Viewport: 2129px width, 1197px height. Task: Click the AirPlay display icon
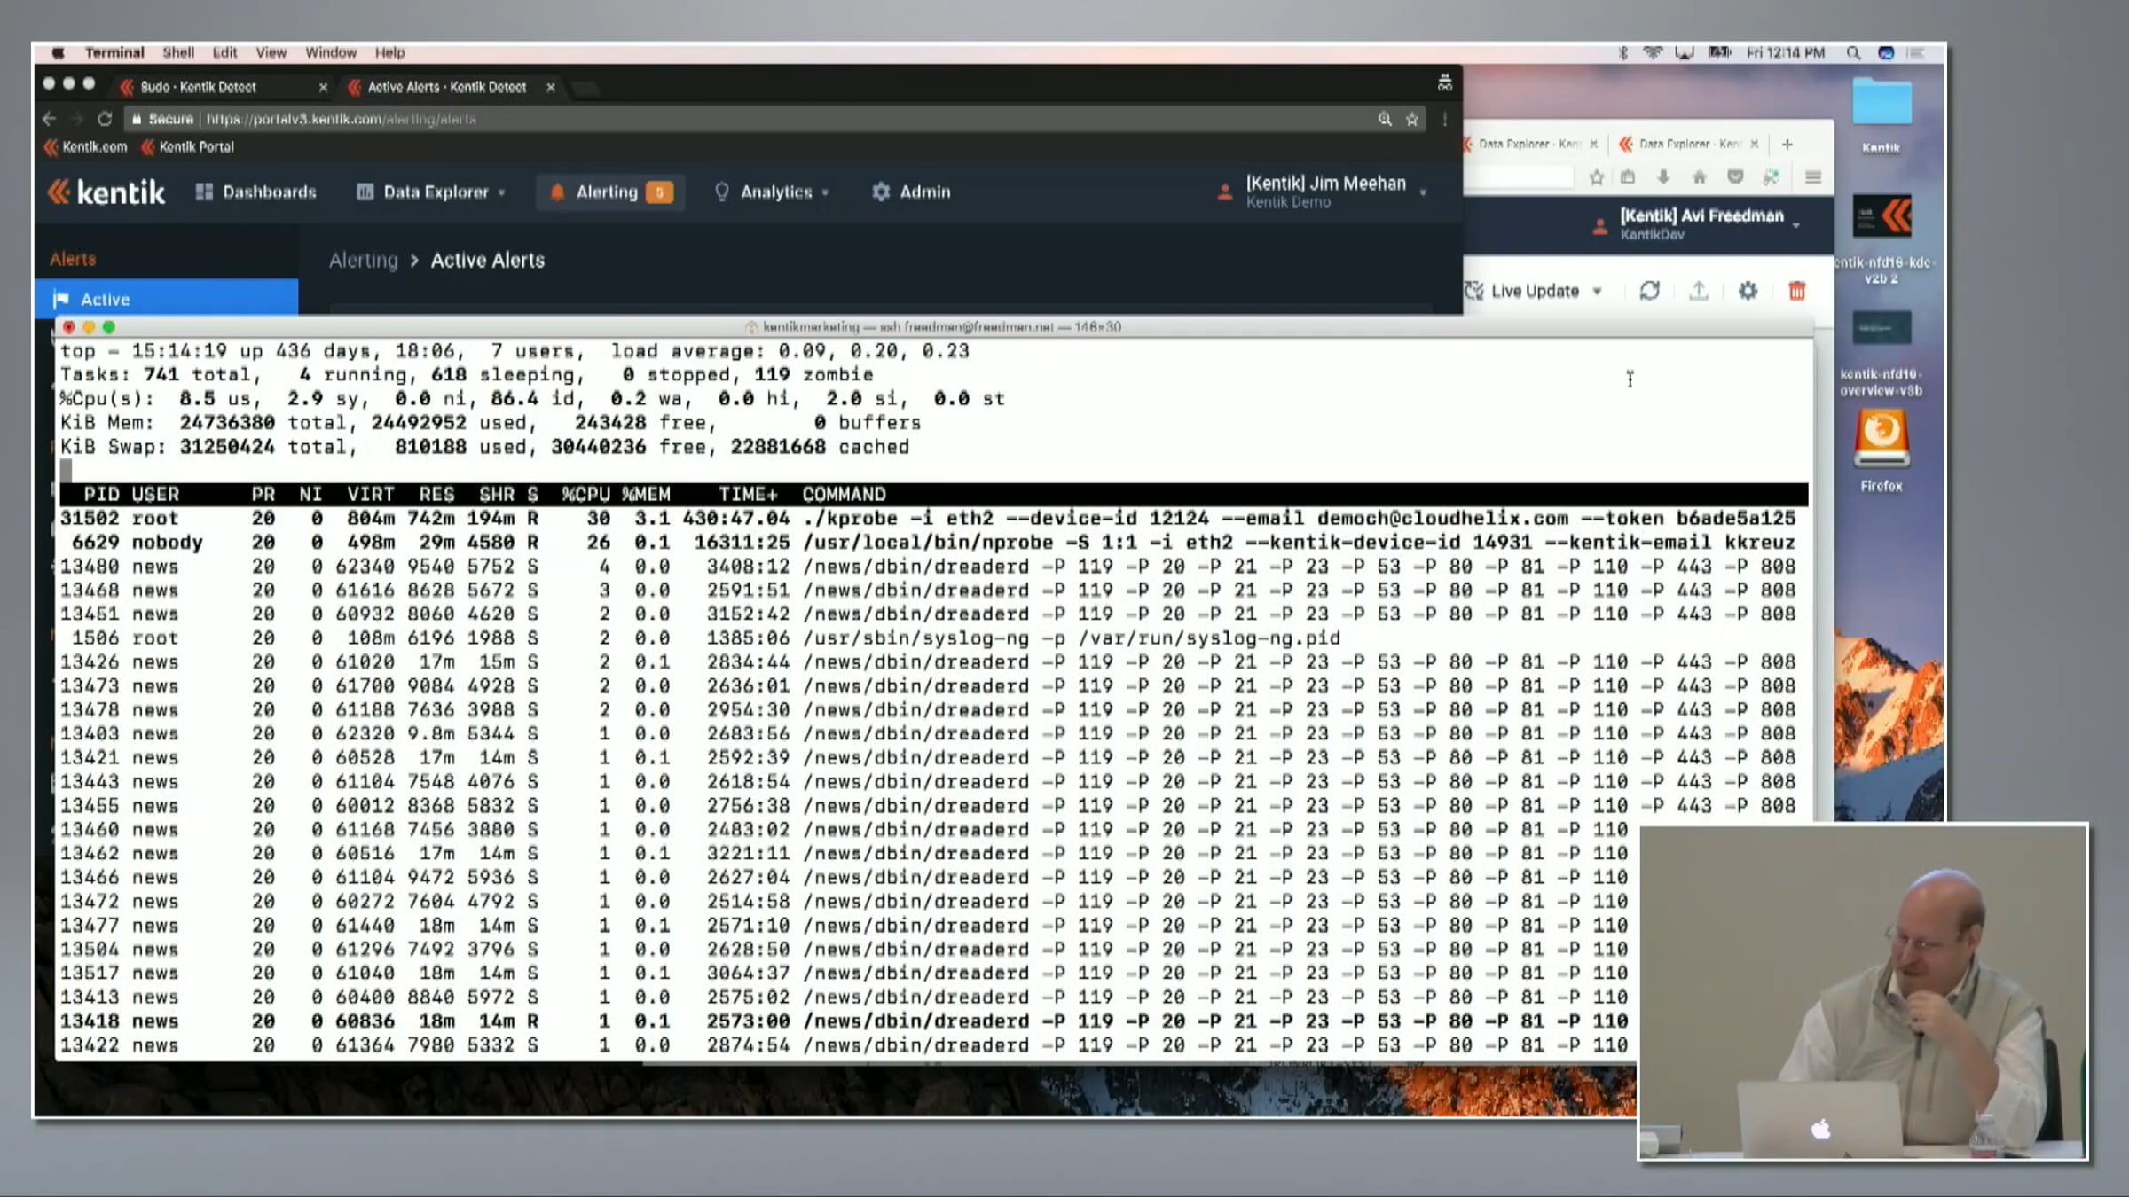pos(1684,53)
